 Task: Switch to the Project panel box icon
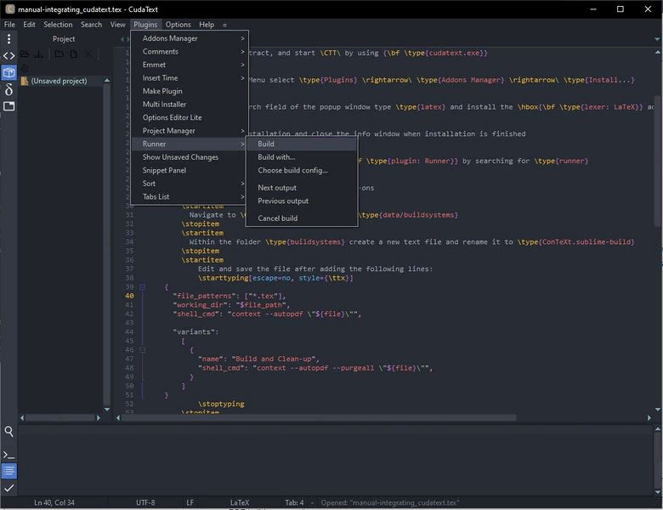tap(8, 72)
